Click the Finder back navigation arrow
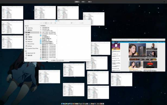 [26, 23]
